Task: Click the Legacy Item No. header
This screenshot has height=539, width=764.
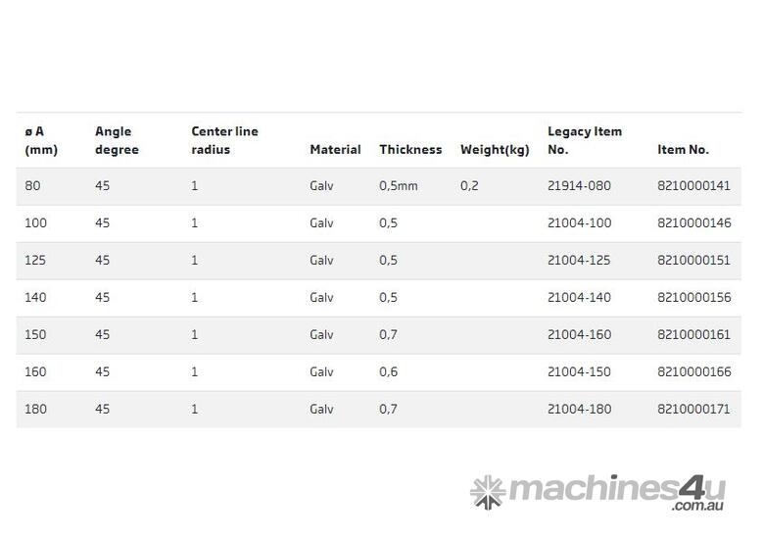Action: click(584, 140)
